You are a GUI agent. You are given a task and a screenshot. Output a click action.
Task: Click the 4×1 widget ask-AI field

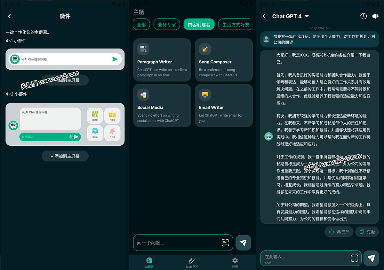coord(65,59)
